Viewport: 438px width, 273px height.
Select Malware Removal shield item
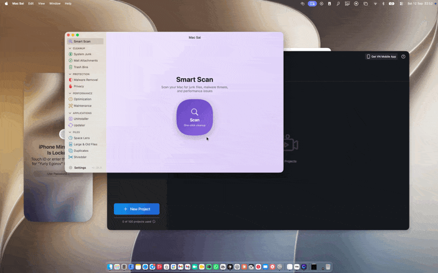[85, 80]
